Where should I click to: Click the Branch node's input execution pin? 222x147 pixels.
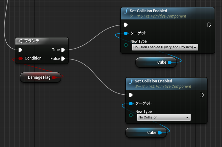point(20,50)
